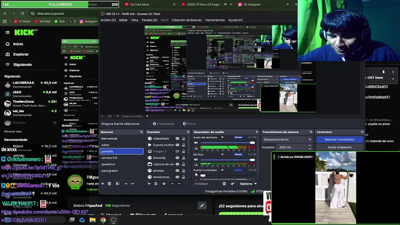The width and height of the screenshot is (400, 225).
Task: Open scene filters icon in the Escenas toolbar
Action: coord(117,184)
